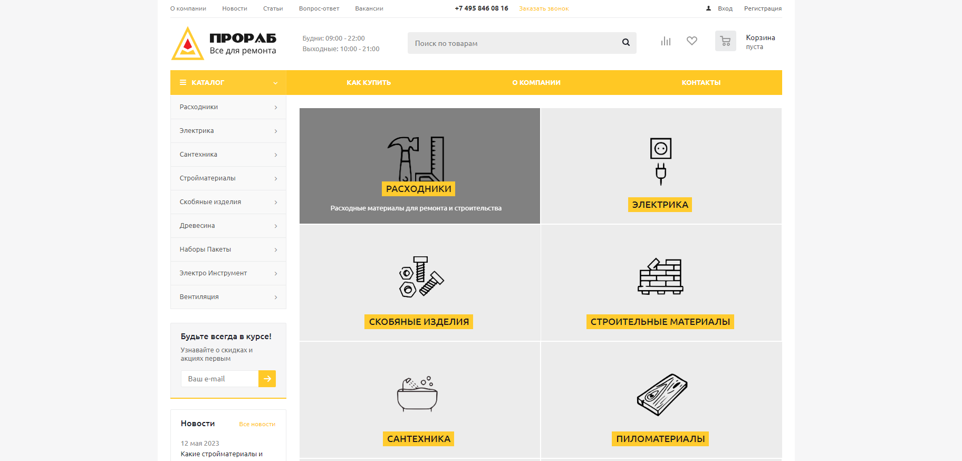Click the Регистрация link
962x461 pixels.
pyautogui.click(x=763, y=8)
